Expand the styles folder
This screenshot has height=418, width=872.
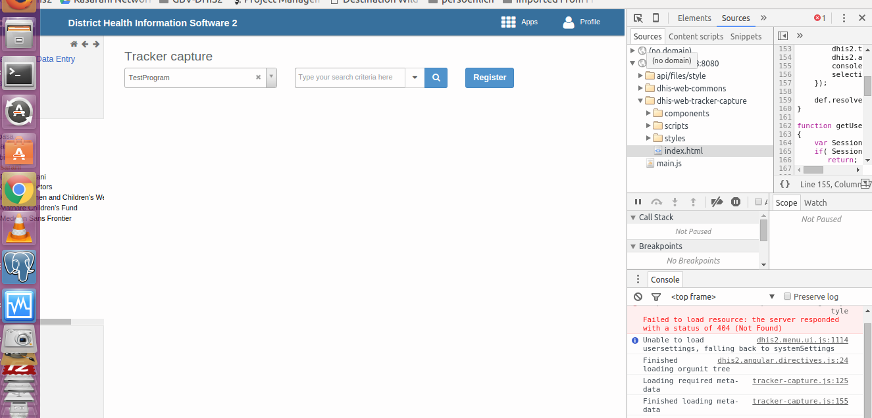648,138
